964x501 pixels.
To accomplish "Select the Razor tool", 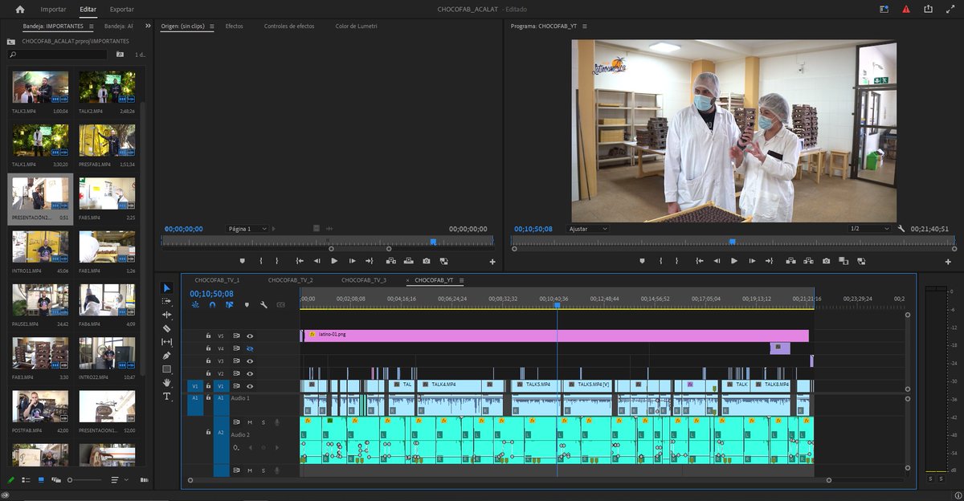I will tap(167, 328).
